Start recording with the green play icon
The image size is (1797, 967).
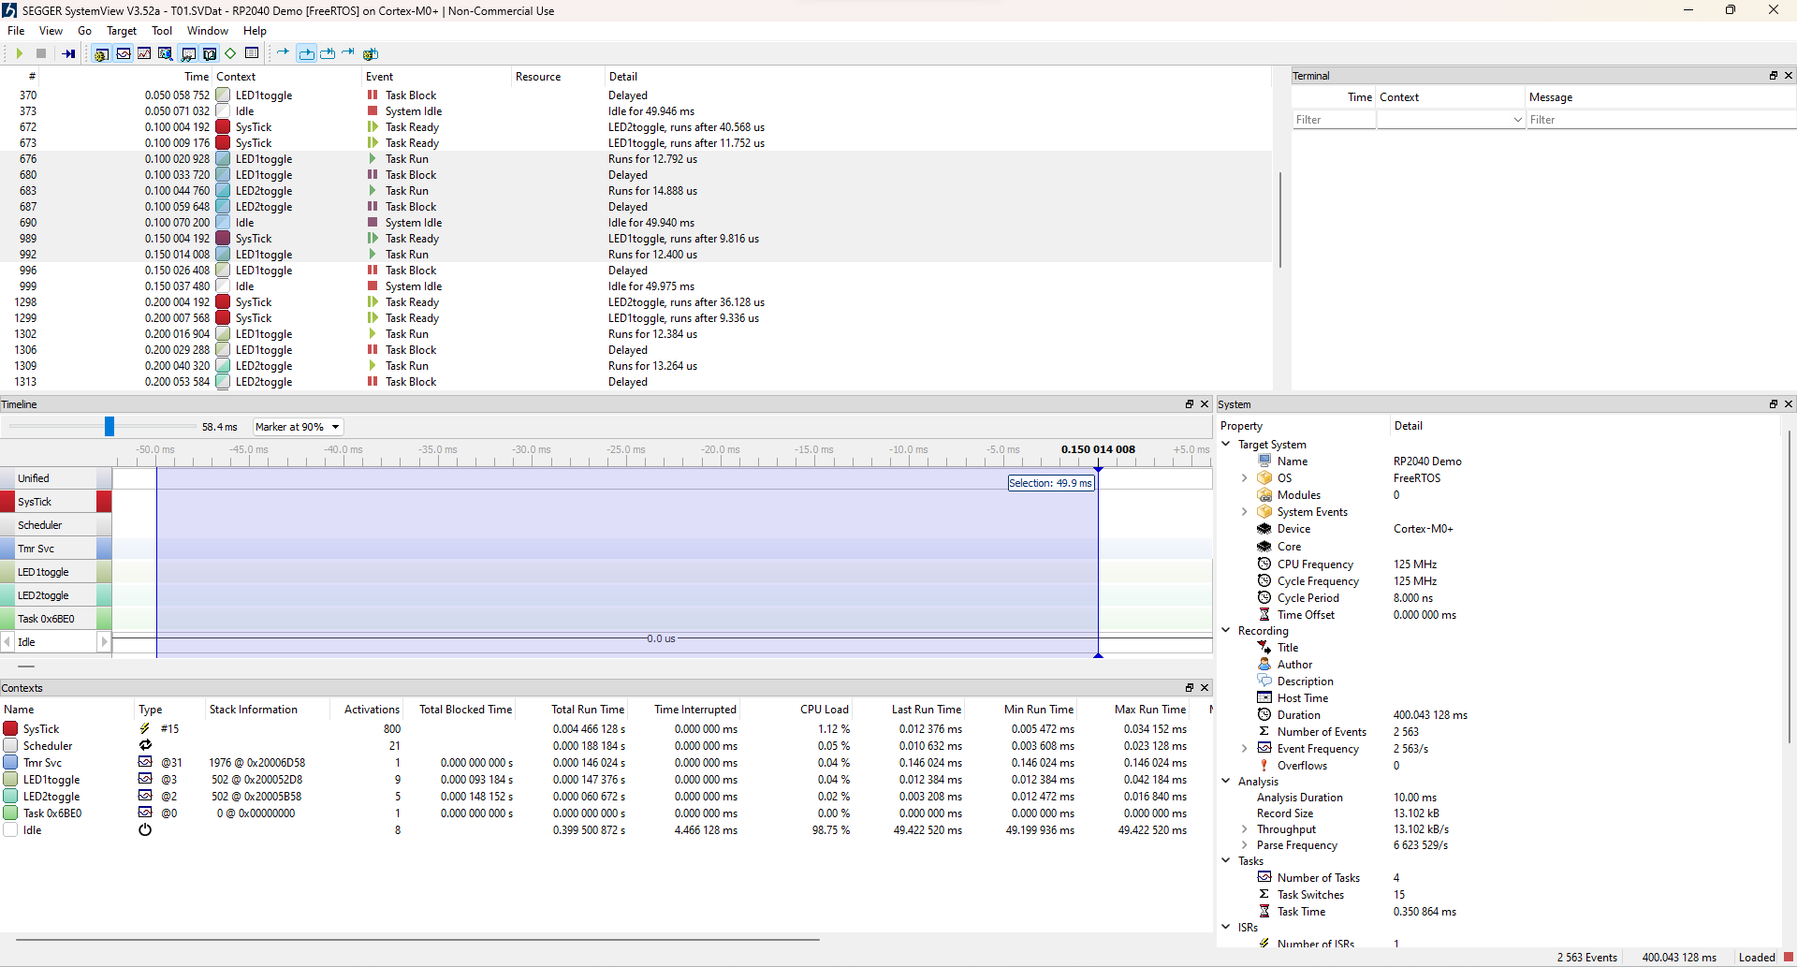(19, 53)
